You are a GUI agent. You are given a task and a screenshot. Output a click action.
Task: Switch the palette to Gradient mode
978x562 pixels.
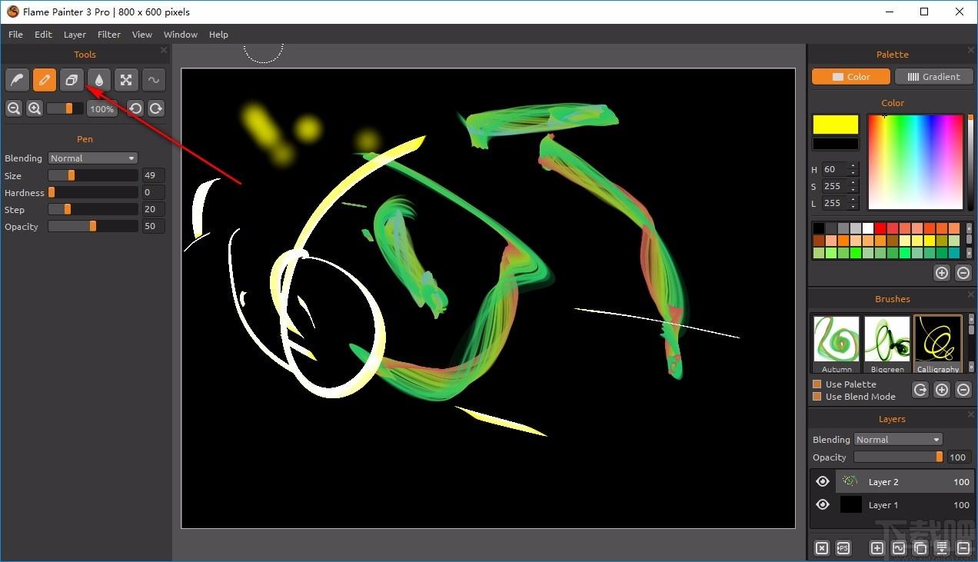[x=933, y=77]
